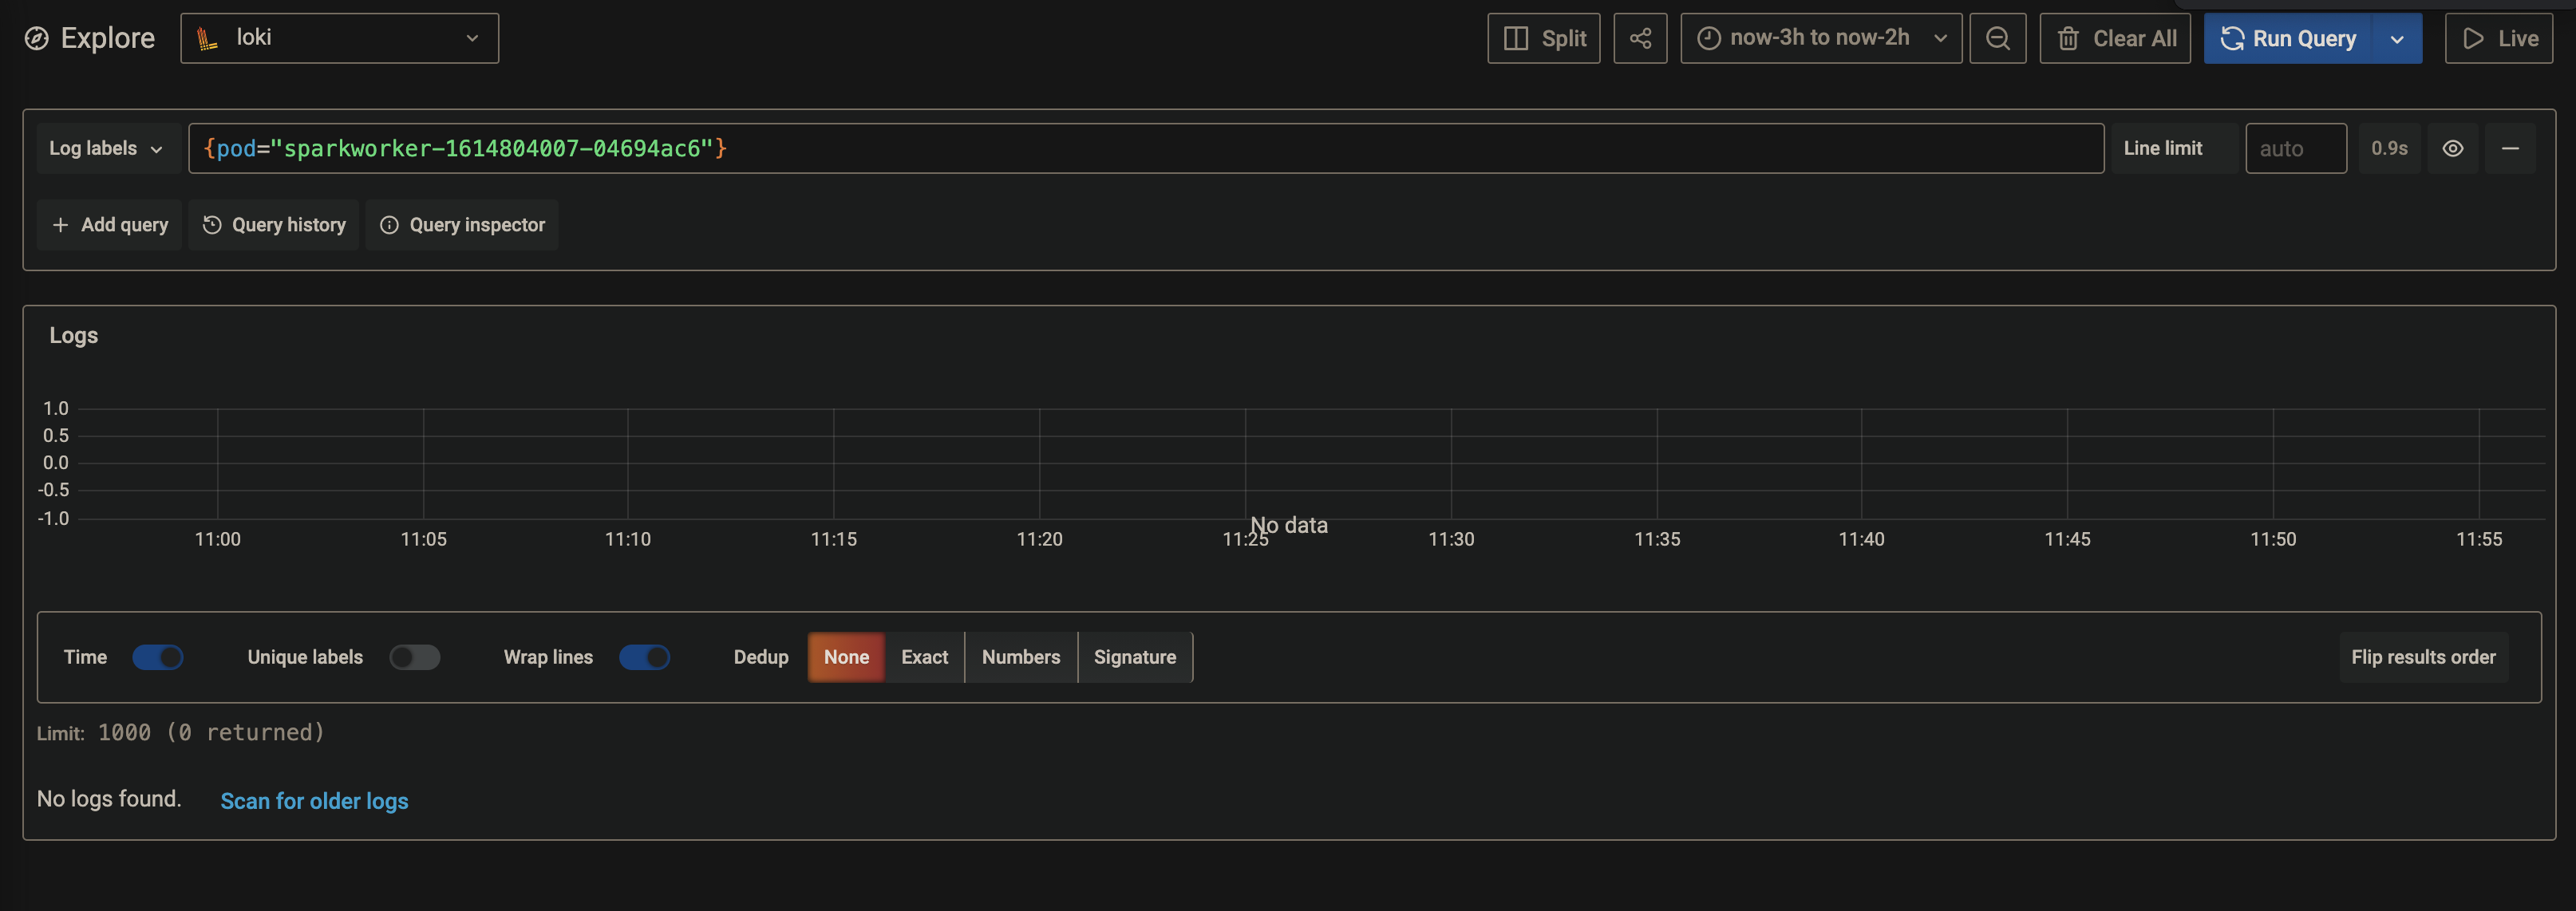
Task: Click inside the Line limit auto field
Action: [x=2295, y=148]
